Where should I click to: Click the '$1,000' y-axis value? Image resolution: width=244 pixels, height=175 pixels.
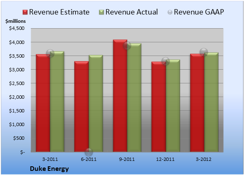[x=17, y=124]
